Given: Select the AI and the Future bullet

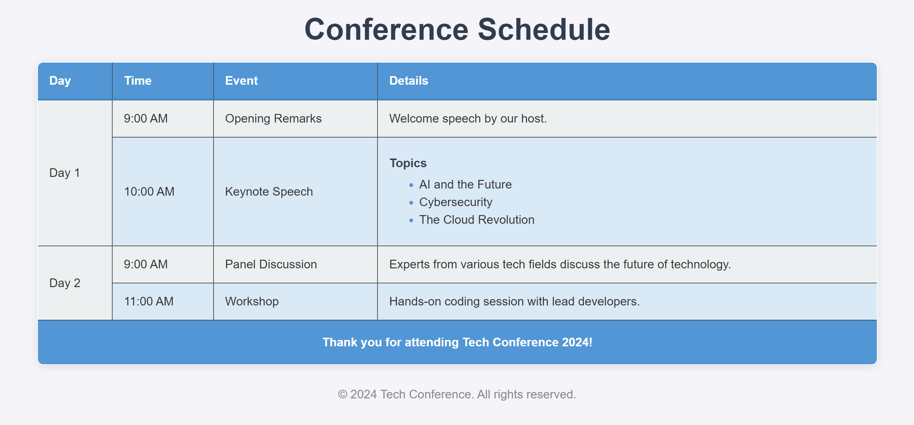Looking at the screenshot, I should (x=465, y=184).
